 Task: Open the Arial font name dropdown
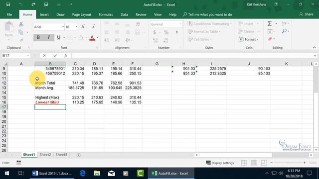click(63, 27)
